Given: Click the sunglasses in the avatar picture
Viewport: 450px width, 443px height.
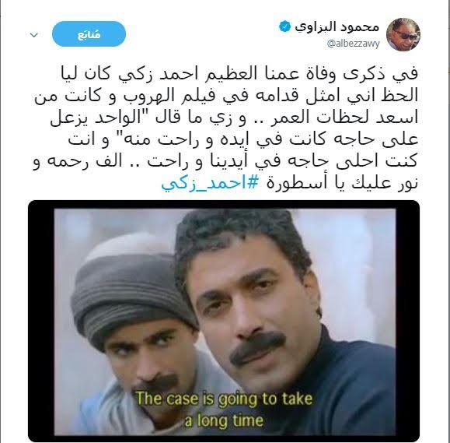Looking at the screenshot, I should pyautogui.click(x=405, y=36).
